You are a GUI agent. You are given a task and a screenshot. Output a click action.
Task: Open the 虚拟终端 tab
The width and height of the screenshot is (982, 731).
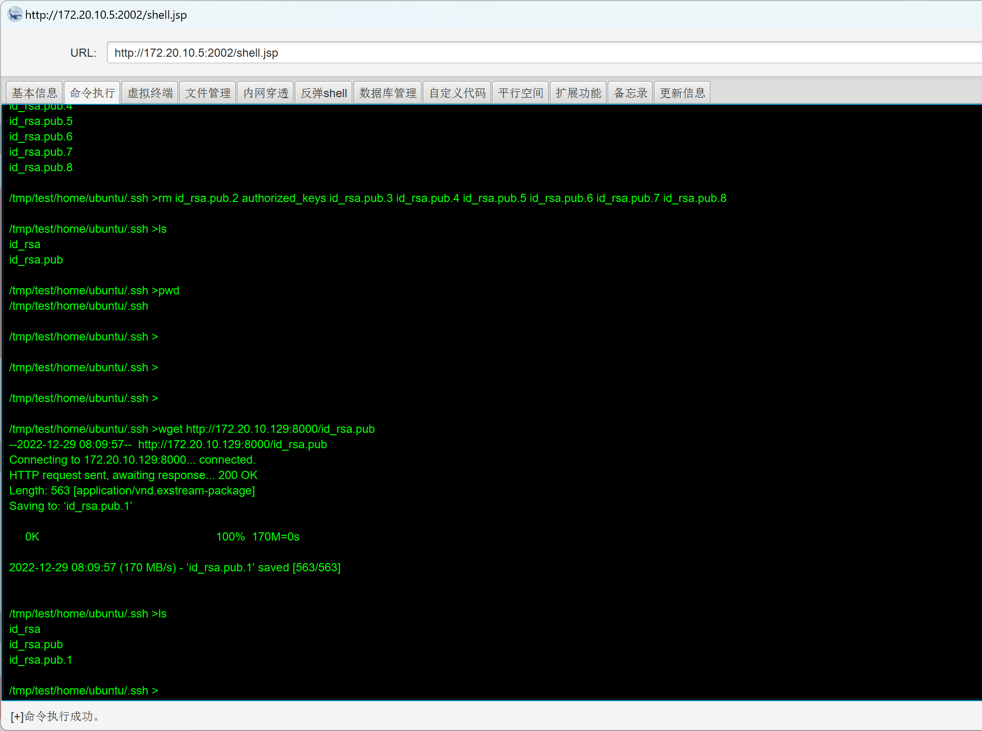150,93
